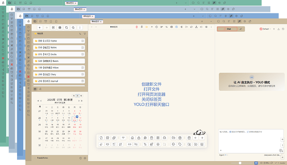Image resolution: width=287 pixels, height=165 pixels.
Task: Click the filter funnel icon above the folders
Action: pos(85,34)
